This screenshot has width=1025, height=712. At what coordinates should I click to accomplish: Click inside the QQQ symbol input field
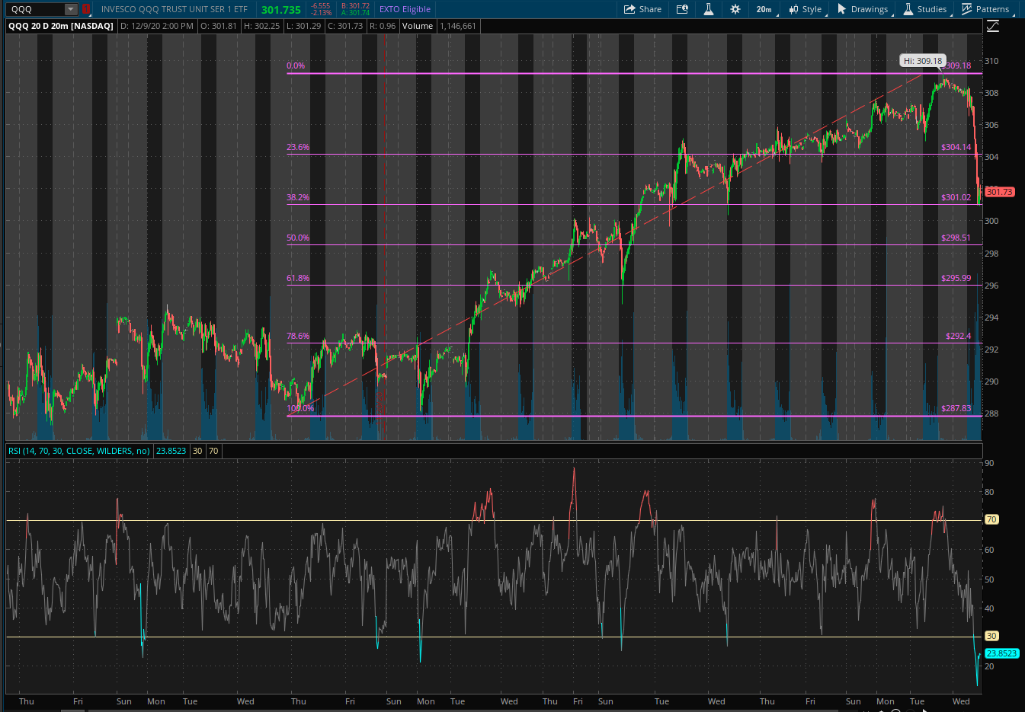(x=34, y=9)
